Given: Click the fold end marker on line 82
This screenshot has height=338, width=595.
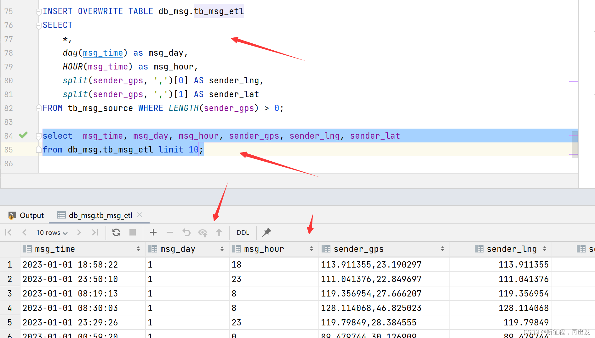Looking at the screenshot, I should (39, 108).
